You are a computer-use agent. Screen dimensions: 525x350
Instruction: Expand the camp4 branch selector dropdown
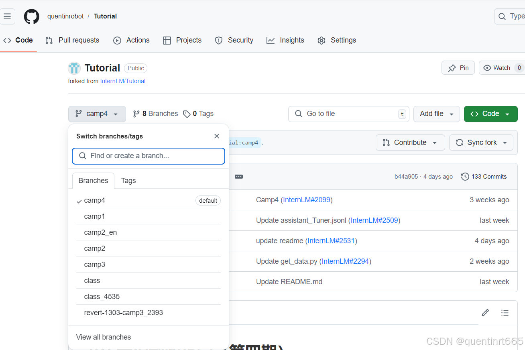click(x=97, y=114)
